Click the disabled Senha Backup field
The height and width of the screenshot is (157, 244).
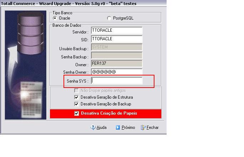pyautogui.click(x=117, y=55)
